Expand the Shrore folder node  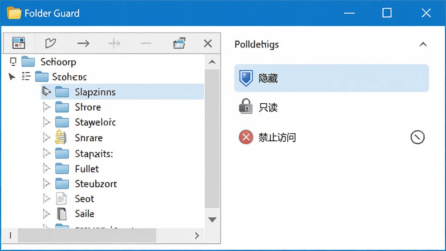(x=46, y=107)
